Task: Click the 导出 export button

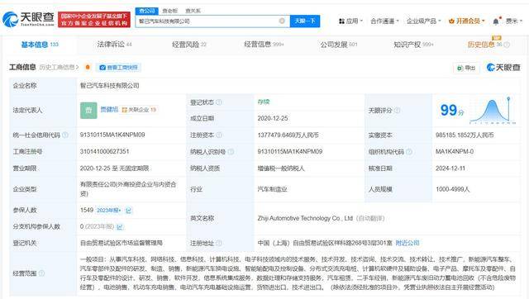Action: (x=466, y=68)
